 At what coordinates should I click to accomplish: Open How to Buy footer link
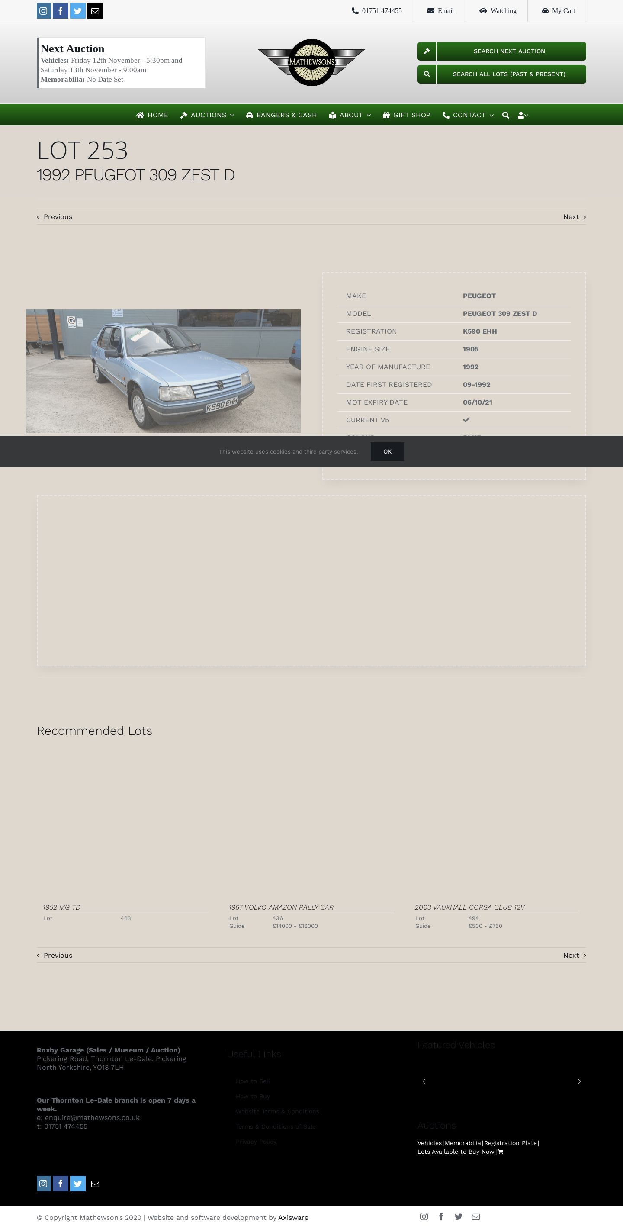tap(253, 1097)
